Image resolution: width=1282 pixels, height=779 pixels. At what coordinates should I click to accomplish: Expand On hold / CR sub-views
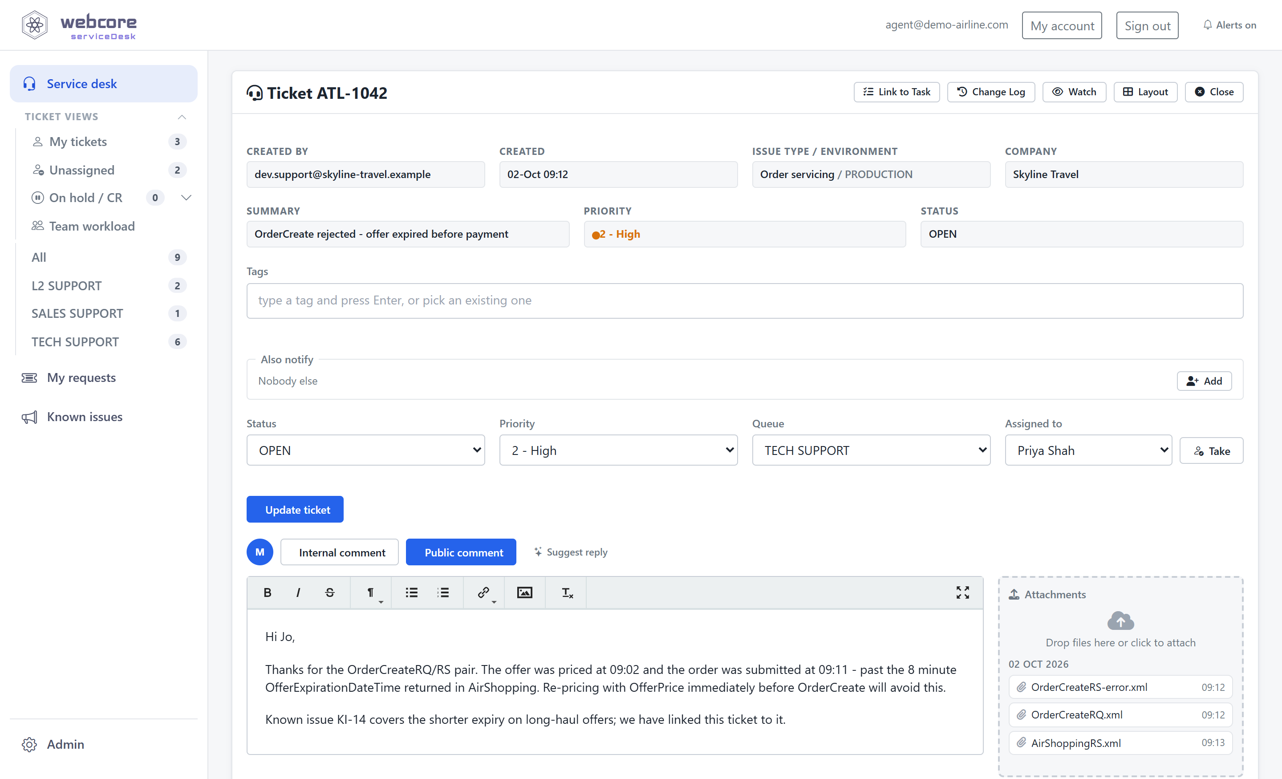click(186, 198)
